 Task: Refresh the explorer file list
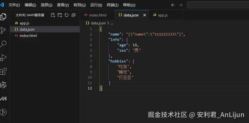[x=67, y=15]
